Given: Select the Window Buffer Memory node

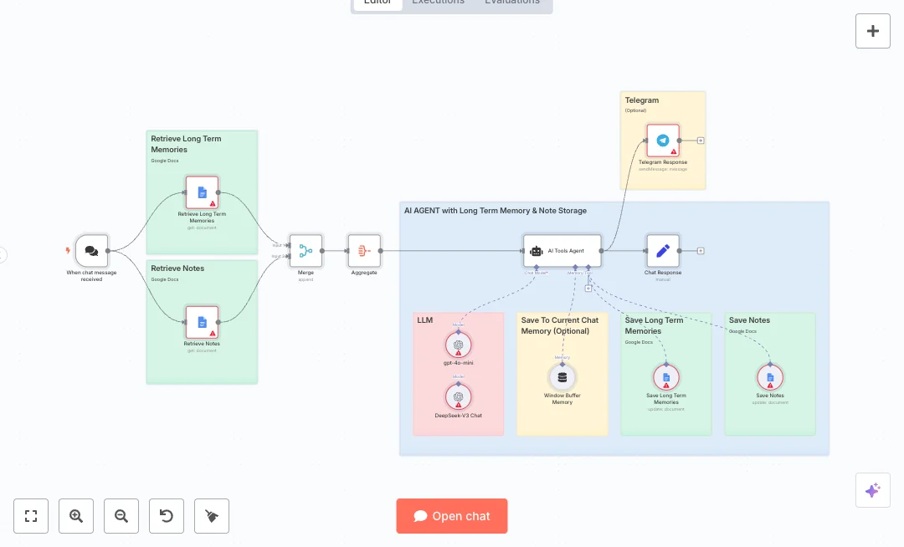Looking at the screenshot, I should (x=562, y=377).
